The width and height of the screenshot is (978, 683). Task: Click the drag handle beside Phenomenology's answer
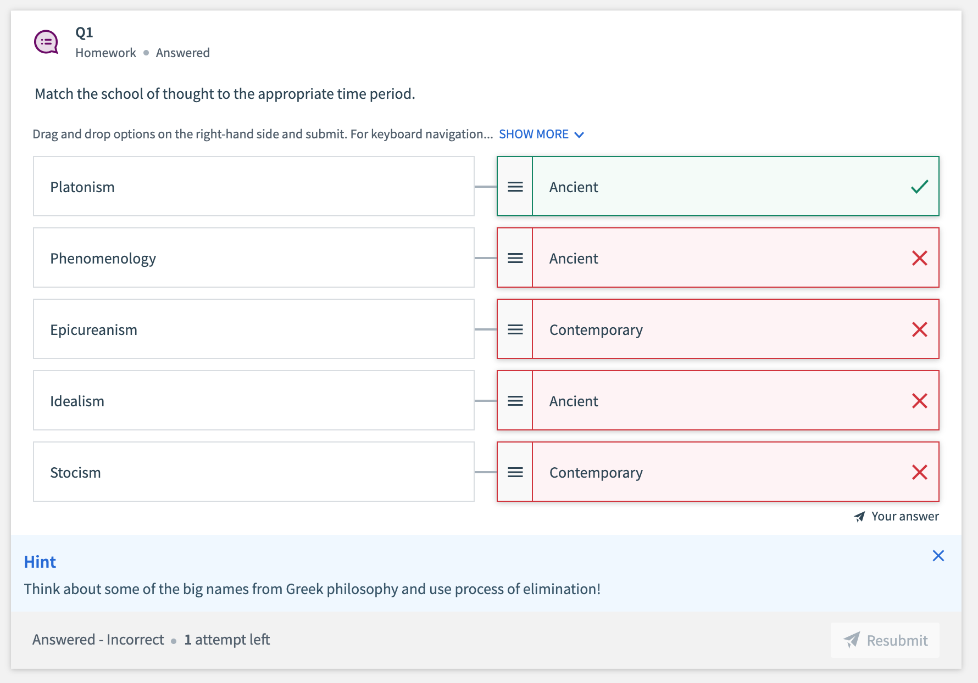point(515,258)
